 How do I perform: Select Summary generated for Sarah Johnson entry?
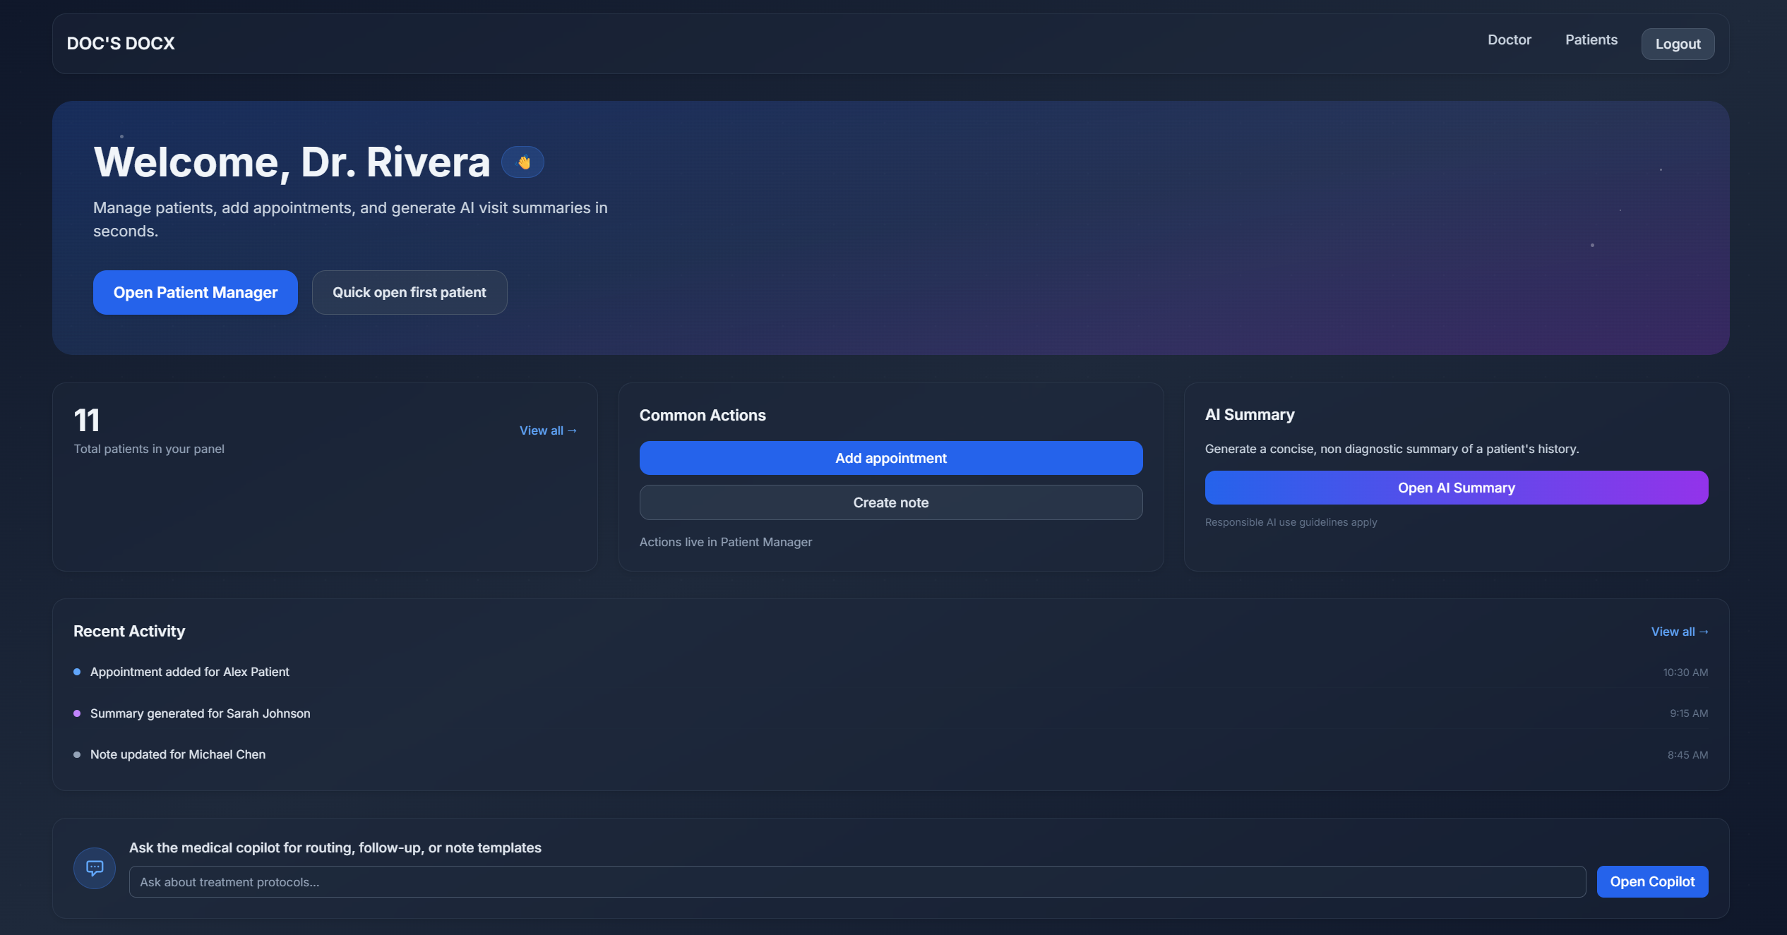click(x=200, y=713)
